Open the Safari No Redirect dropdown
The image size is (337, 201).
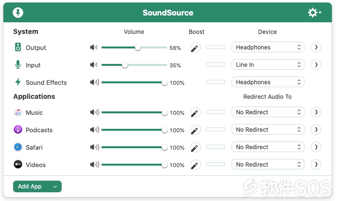pos(268,147)
